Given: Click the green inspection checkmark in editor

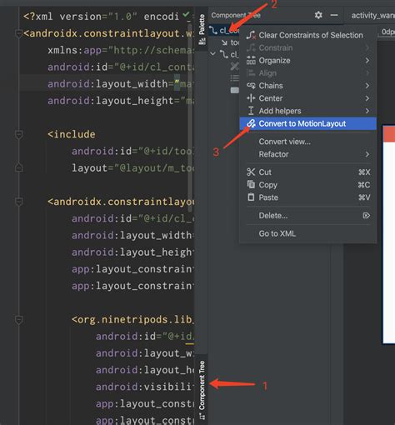Looking at the screenshot, I should [x=186, y=14].
